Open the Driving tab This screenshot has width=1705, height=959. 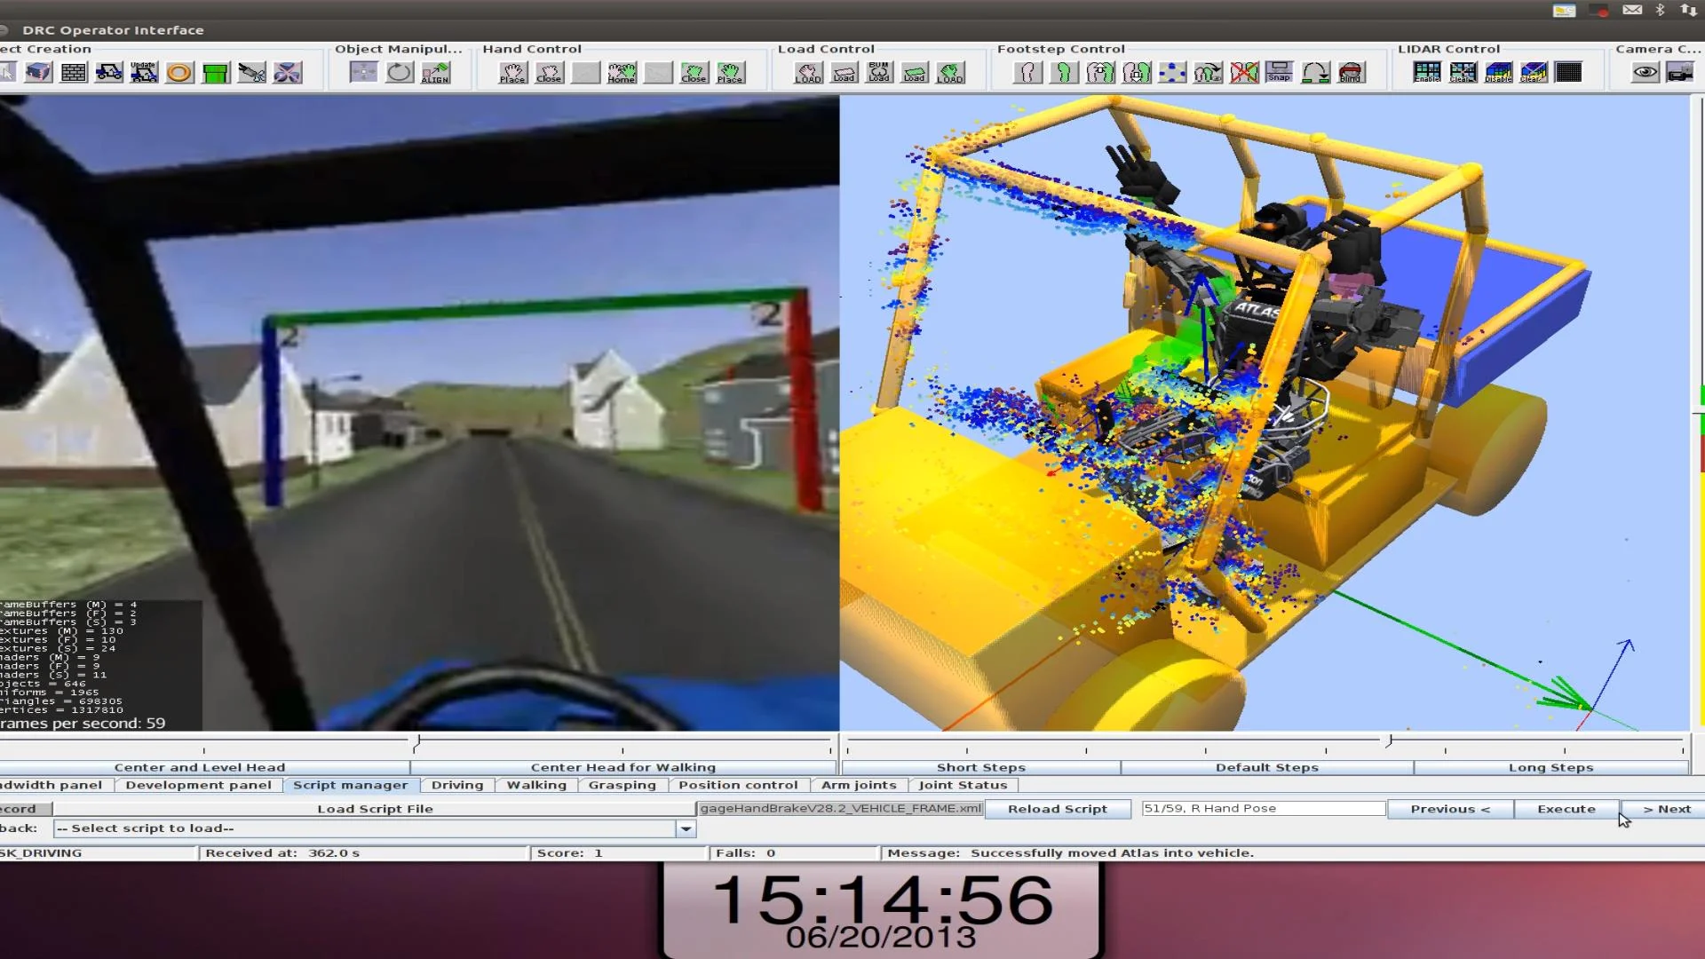[457, 785]
